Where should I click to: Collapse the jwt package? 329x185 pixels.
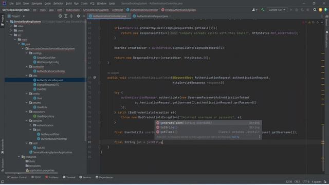click(x=30, y=129)
